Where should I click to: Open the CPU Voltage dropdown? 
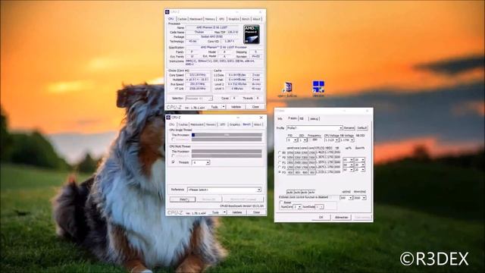[332, 140]
